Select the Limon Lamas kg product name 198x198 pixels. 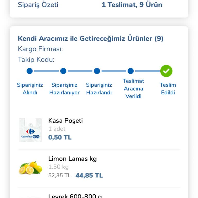point(72,159)
